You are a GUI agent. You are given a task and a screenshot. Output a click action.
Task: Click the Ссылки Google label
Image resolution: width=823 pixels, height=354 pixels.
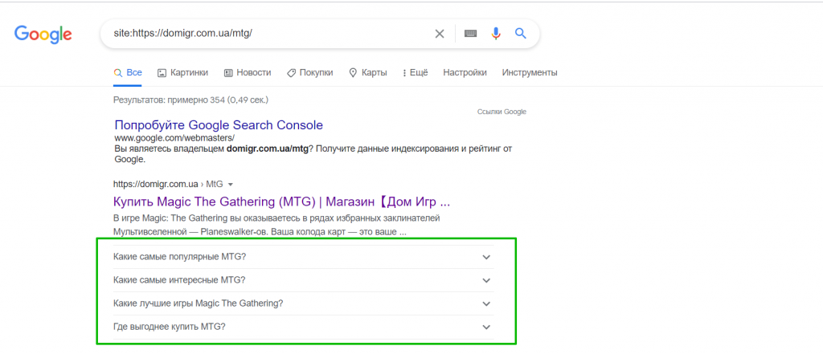tap(502, 112)
